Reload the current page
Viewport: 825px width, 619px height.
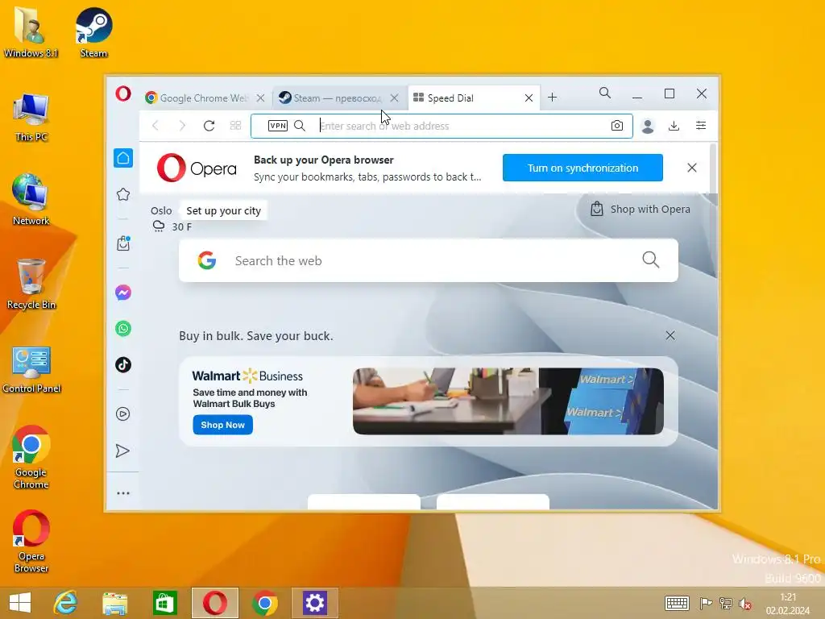209,126
